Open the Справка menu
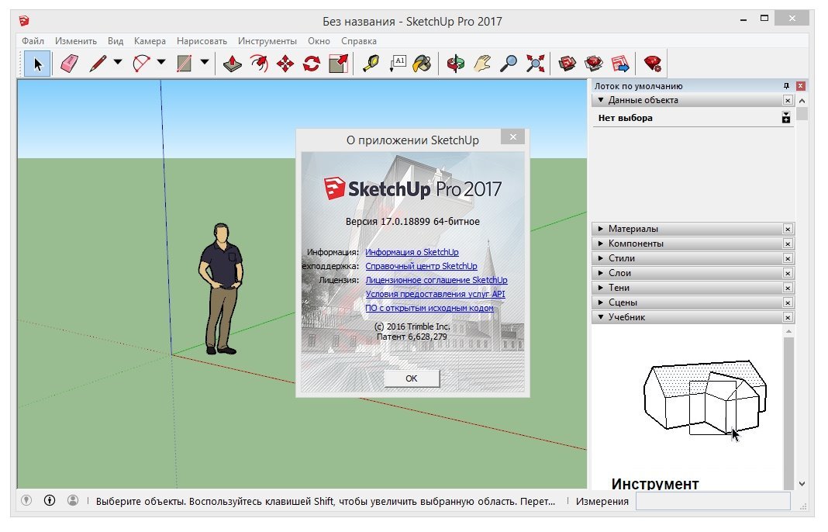The height and width of the screenshot is (532, 828). [x=358, y=41]
